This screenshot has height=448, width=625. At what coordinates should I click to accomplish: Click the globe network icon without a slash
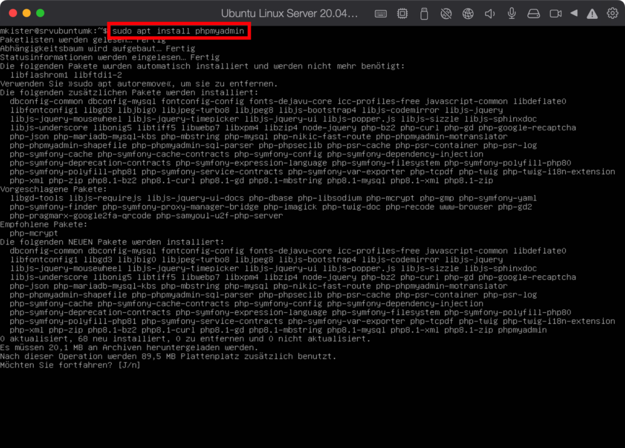click(x=468, y=13)
